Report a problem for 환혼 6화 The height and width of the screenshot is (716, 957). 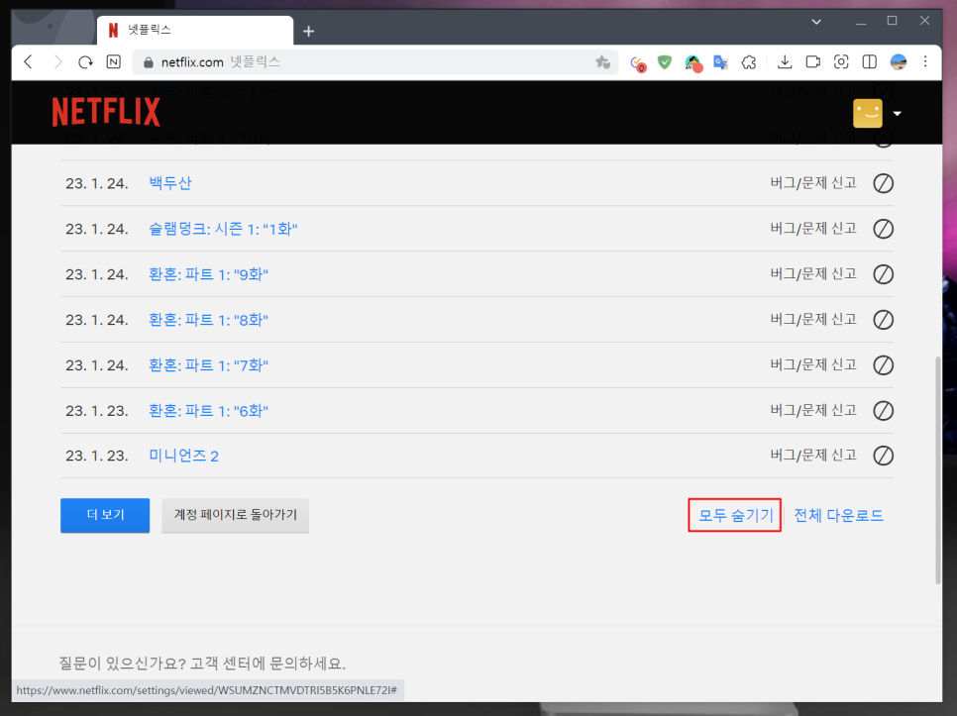click(x=813, y=410)
